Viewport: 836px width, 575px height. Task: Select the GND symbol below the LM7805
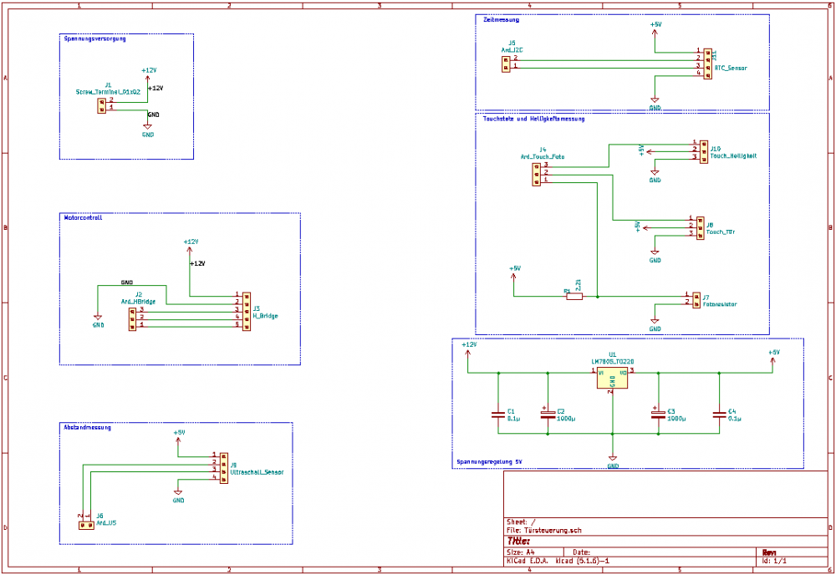pyautogui.click(x=613, y=459)
